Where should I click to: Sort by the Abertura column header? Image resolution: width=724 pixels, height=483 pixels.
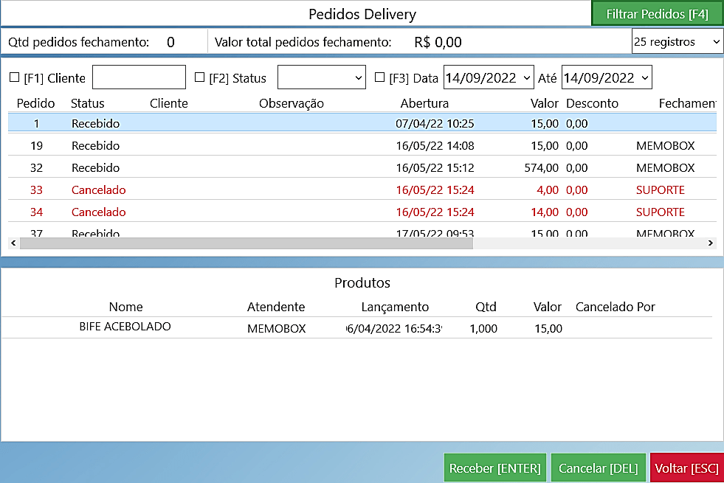[424, 103]
